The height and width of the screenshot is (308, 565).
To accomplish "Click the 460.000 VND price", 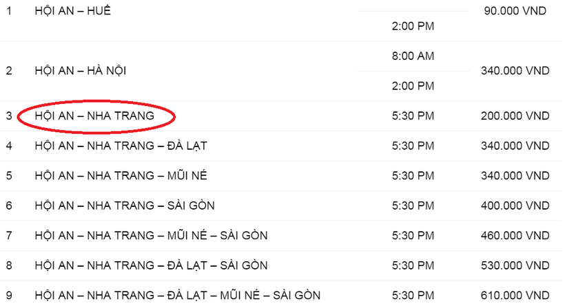I will [515, 236].
